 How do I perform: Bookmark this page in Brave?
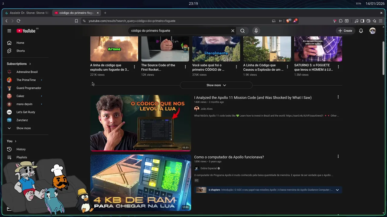pyautogui.click(x=76, y=21)
